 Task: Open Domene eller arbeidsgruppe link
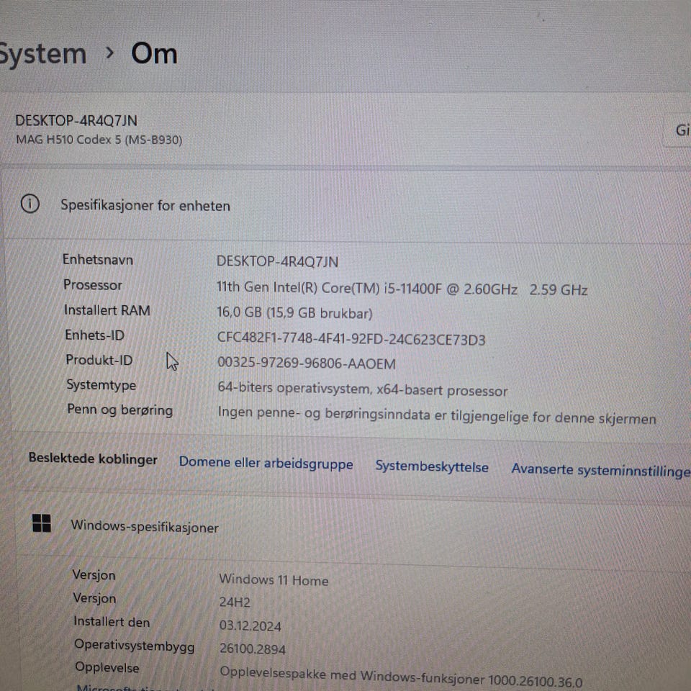(266, 463)
